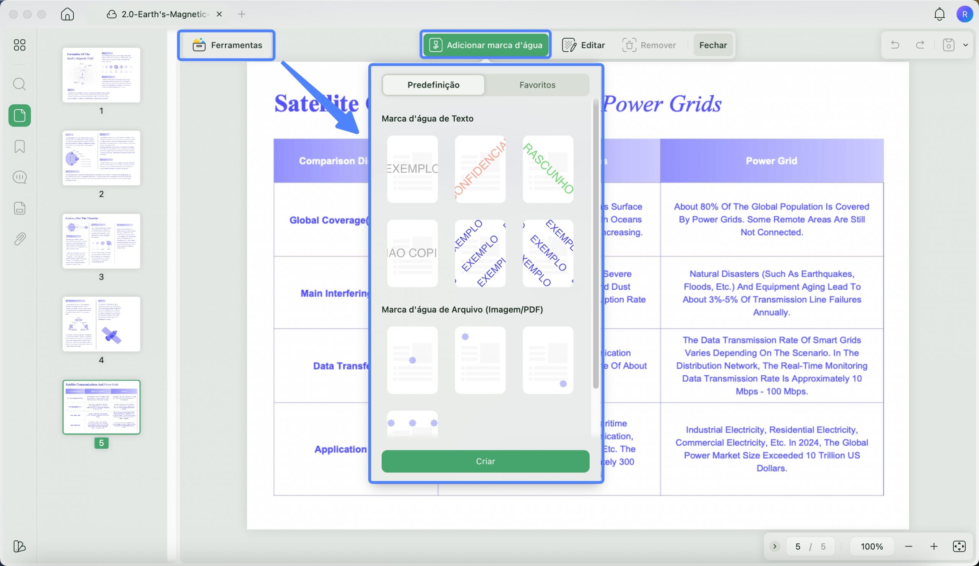Open page 5 thumbnail

pos(101,407)
